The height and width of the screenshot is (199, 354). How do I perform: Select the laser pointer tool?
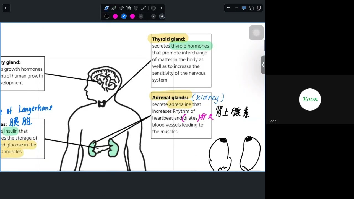tap(144, 8)
